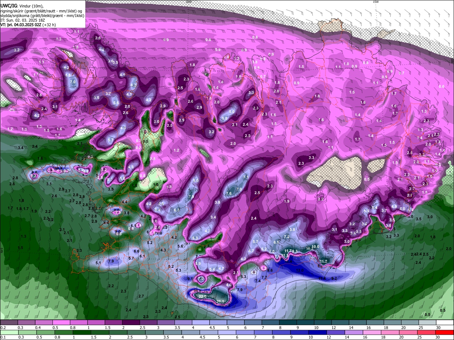Click the "15W" longitude label at the top

click(x=376, y=1)
